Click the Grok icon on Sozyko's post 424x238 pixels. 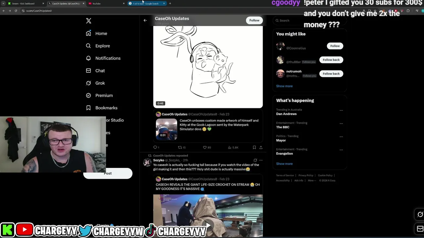[x=255, y=160]
